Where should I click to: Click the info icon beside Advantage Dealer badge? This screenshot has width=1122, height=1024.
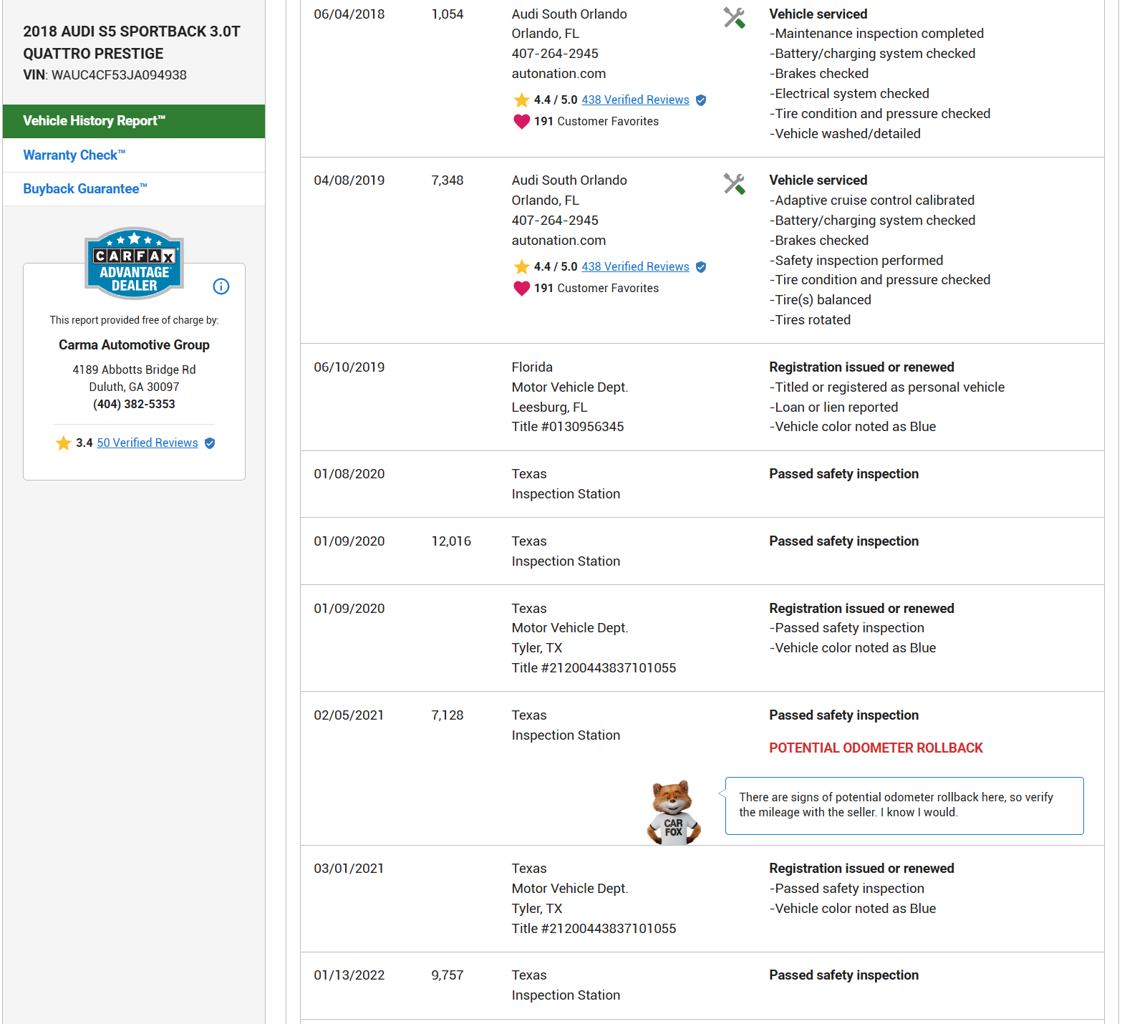click(221, 286)
